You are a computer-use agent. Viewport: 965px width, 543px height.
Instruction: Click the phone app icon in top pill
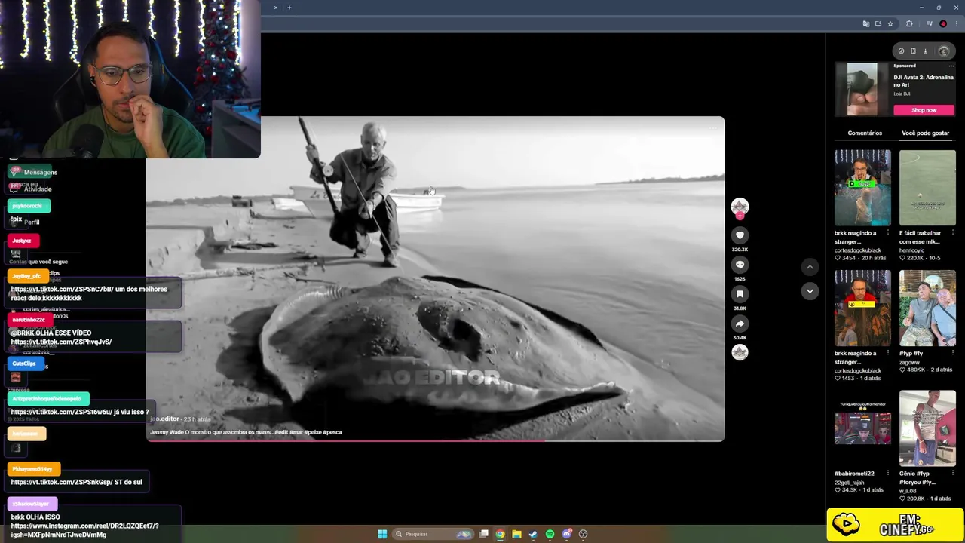pos(913,51)
